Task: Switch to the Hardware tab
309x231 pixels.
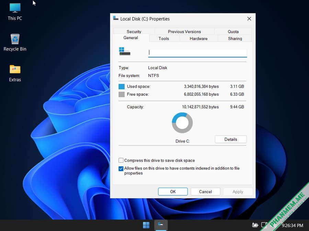Action: point(199,38)
